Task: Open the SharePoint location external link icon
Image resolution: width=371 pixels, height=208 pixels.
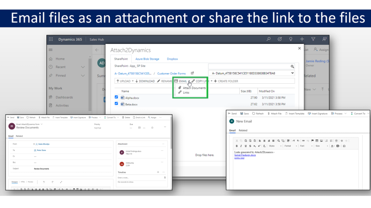Action: tap(192, 73)
